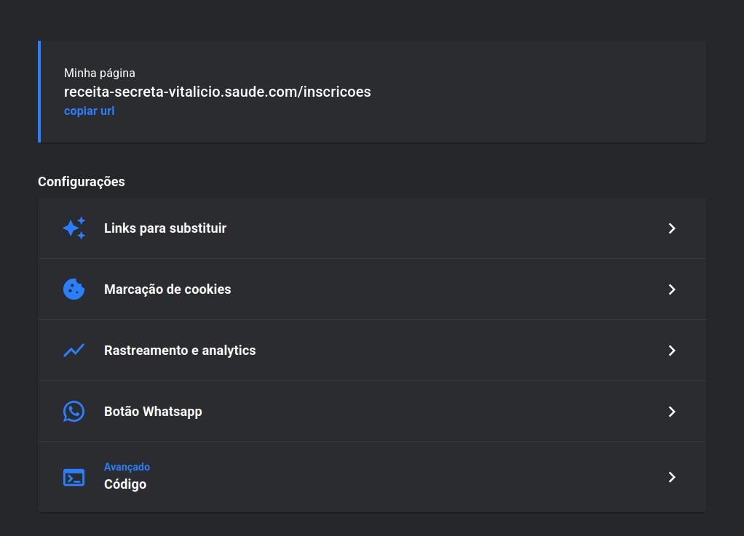The image size is (744, 536).
Task: Click the blue Avançado tag
Action: (127, 467)
